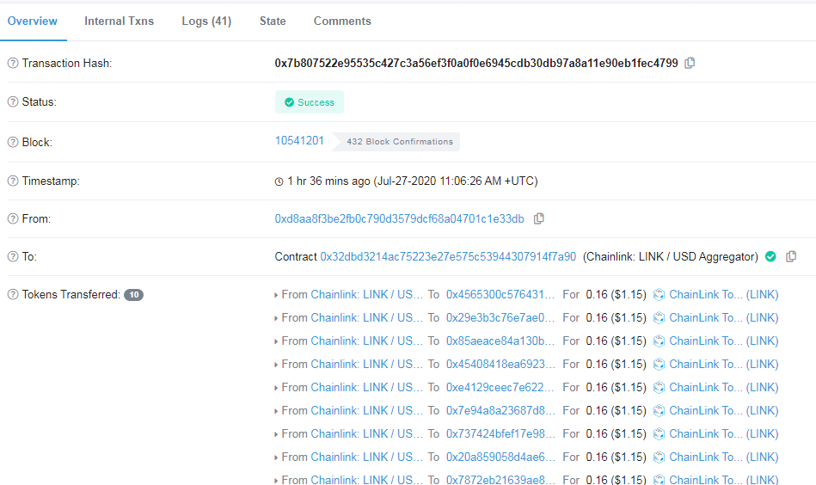This screenshot has height=485, width=816.
Task: Open recipient address 0x29e3b3c76e7ae0 link
Action: coord(500,318)
